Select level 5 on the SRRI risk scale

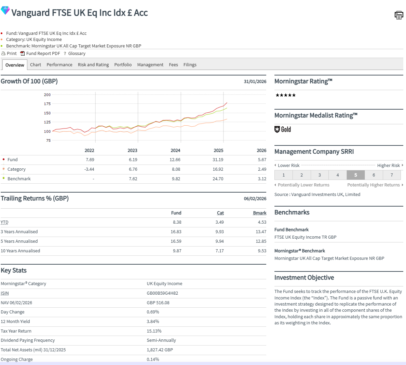tap(355, 174)
